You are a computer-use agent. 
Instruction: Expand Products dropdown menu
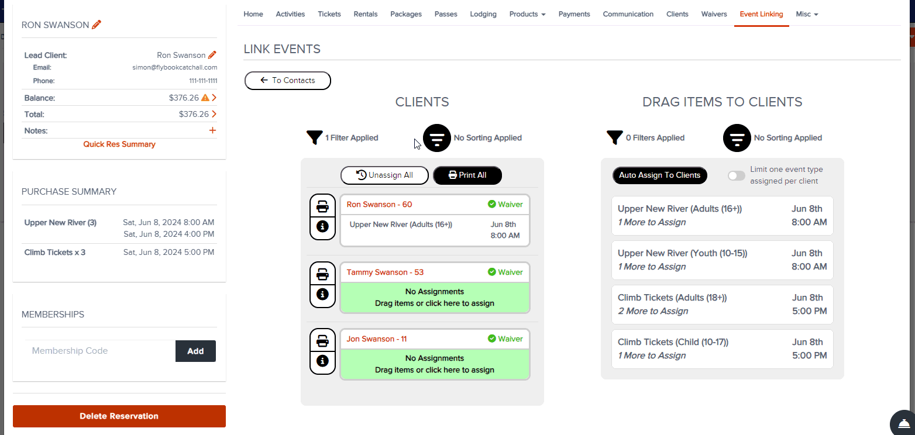[527, 14]
